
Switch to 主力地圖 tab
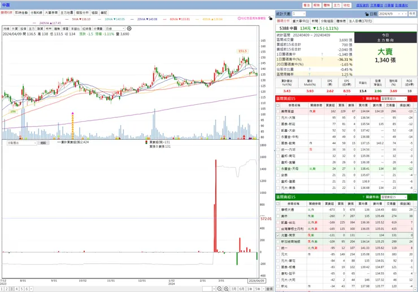pos(67,13)
